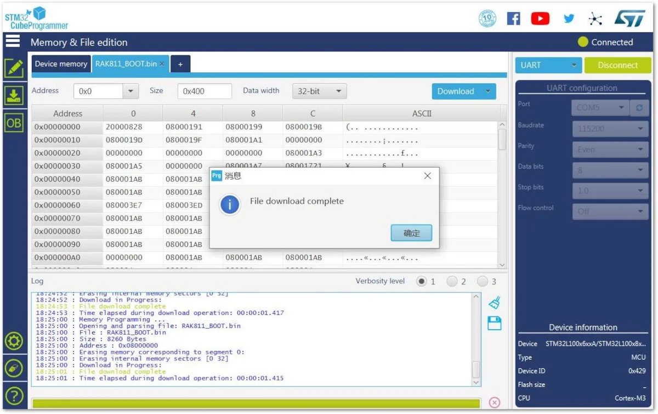Set verbosity level to 3
This screenshot has height=414, width=658.
point(483,281)
